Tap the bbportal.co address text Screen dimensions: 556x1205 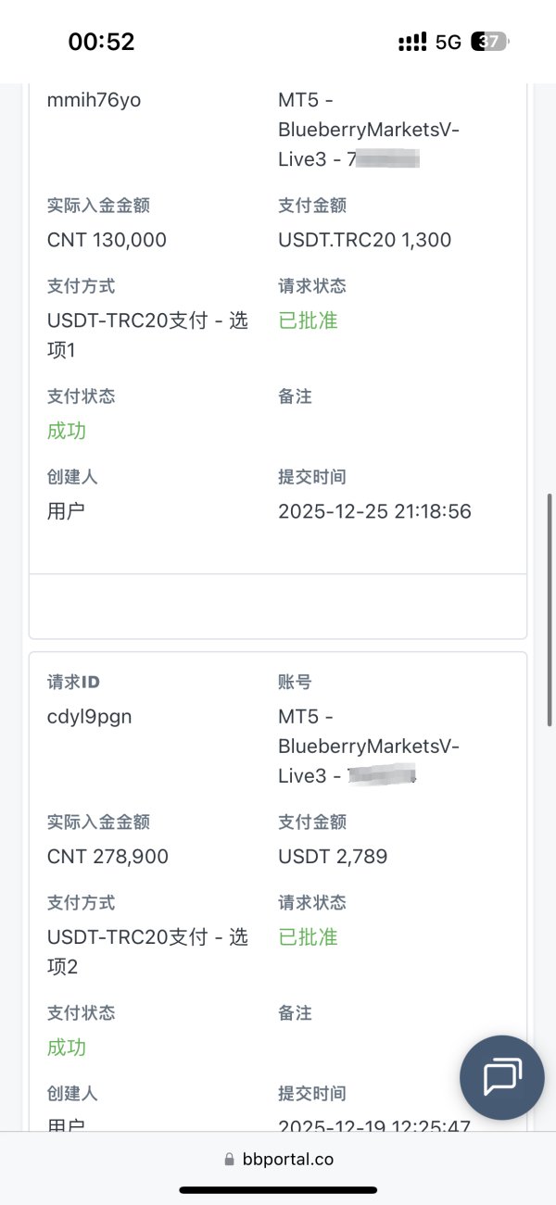287,1159
